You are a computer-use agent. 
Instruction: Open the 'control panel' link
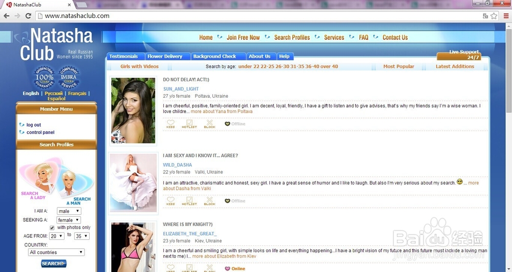coord(40,132)
